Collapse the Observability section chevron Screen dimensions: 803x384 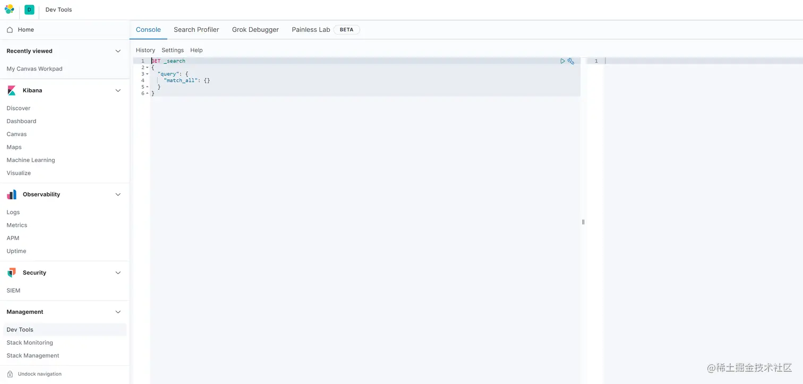point(118,194)
